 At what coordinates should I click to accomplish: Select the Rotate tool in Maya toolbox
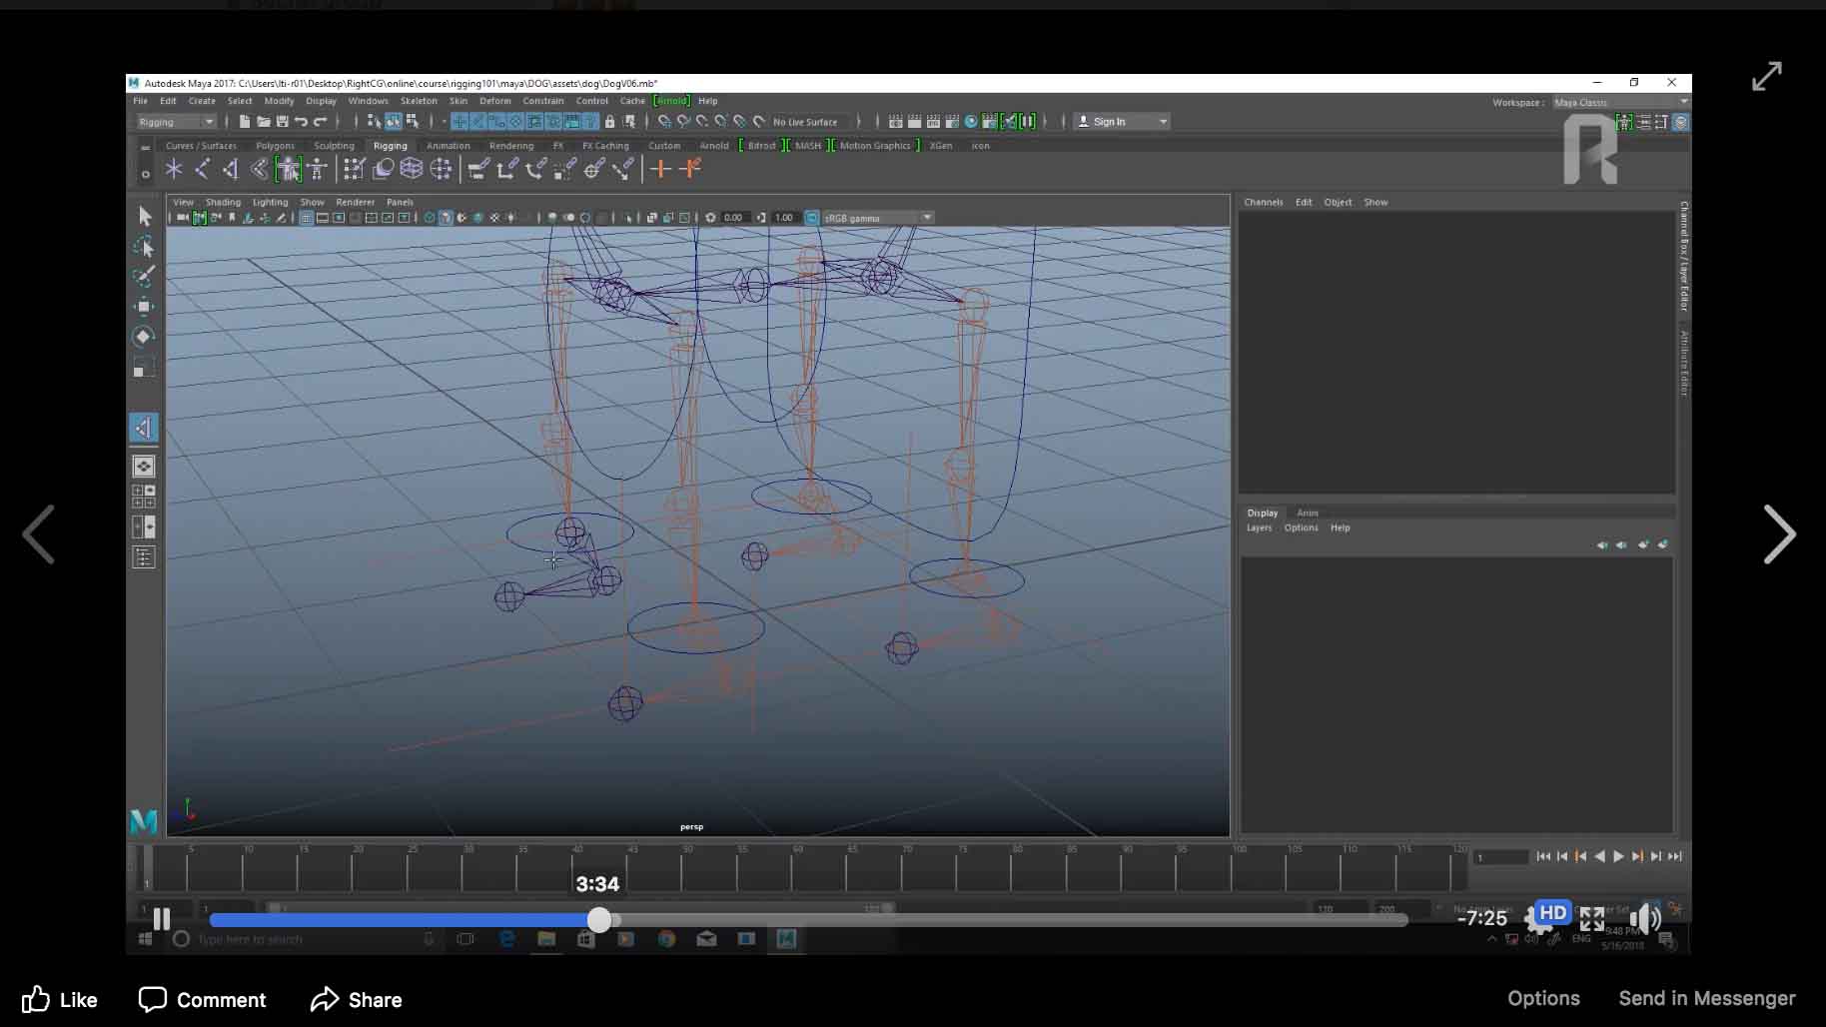pos(144,337)
